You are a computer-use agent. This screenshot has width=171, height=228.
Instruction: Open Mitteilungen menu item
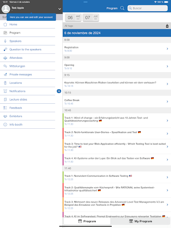point(28,66)
